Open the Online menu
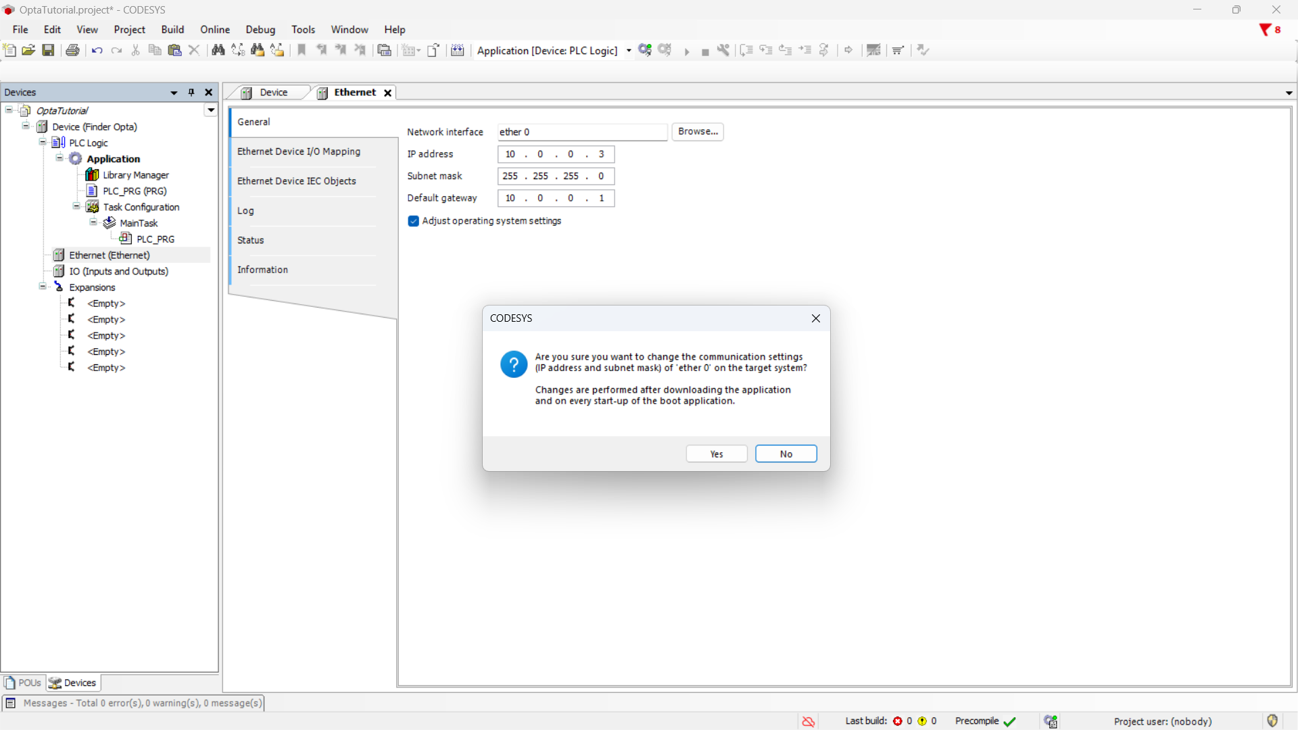This screenshot has width=1298, height=730. click(x=215, y=30)
